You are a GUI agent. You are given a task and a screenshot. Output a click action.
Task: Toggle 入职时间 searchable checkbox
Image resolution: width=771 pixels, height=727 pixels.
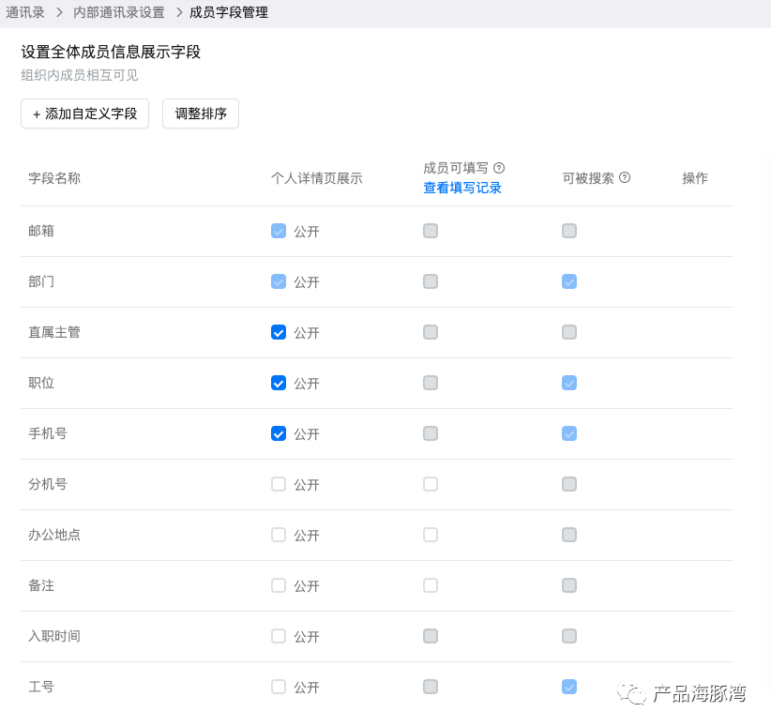coord(569,636)
